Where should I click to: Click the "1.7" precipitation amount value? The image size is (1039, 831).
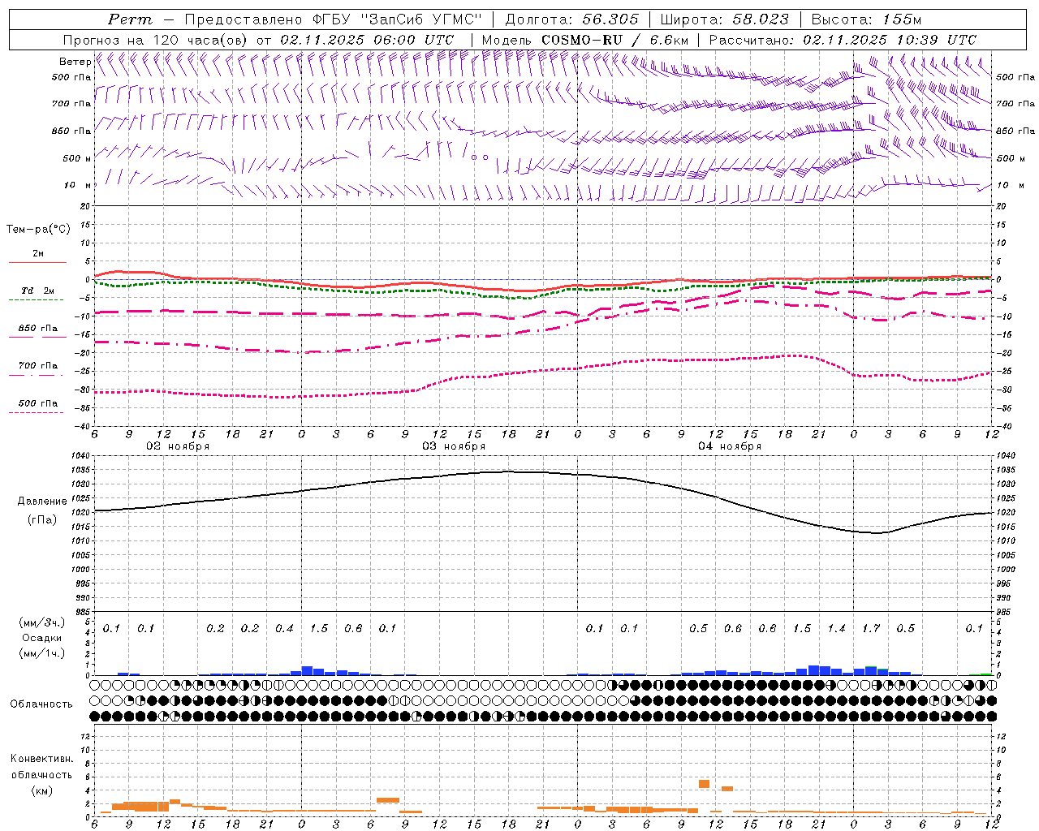pos(871,628)
